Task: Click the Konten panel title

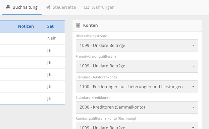Action: click(x=90, y=25)
